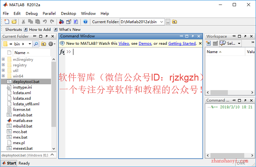Open the File menu

point(6,14)
